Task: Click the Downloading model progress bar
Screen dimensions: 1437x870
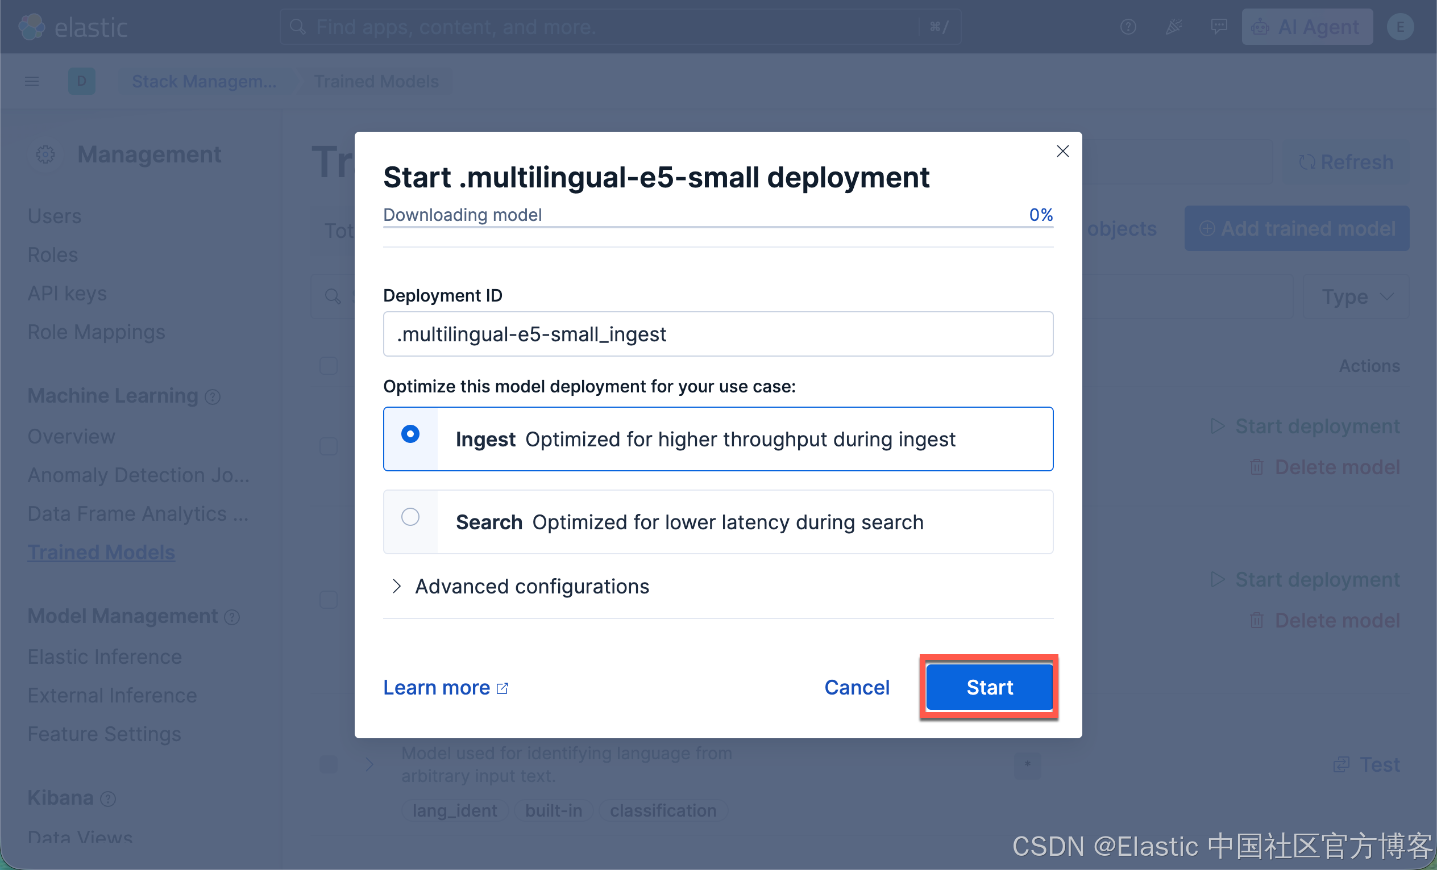Action: [x=718, y=227]
